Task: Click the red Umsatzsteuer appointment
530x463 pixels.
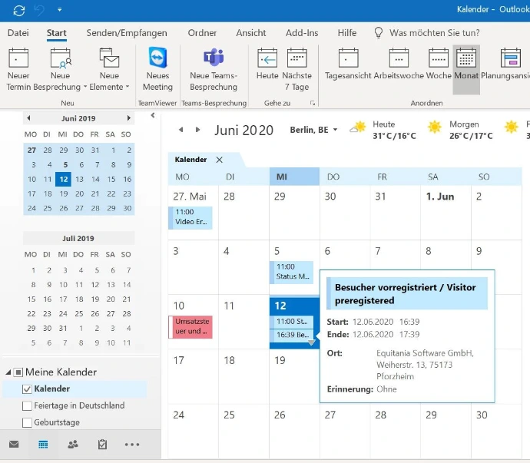Action: pyautogui.click(x=190, y=326)
